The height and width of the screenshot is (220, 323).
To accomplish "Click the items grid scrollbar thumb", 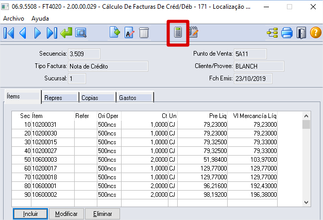I will click(307, 124).
